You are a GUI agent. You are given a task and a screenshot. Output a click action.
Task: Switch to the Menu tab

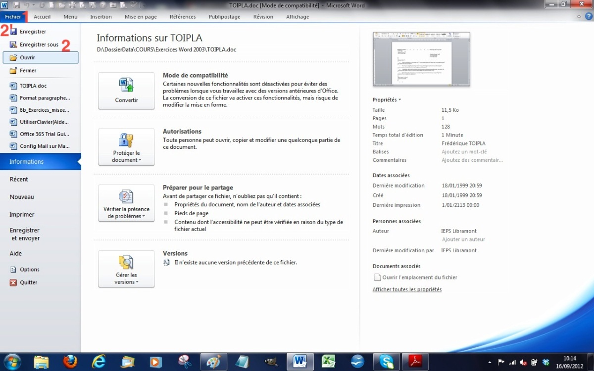[x=70, y=17]
